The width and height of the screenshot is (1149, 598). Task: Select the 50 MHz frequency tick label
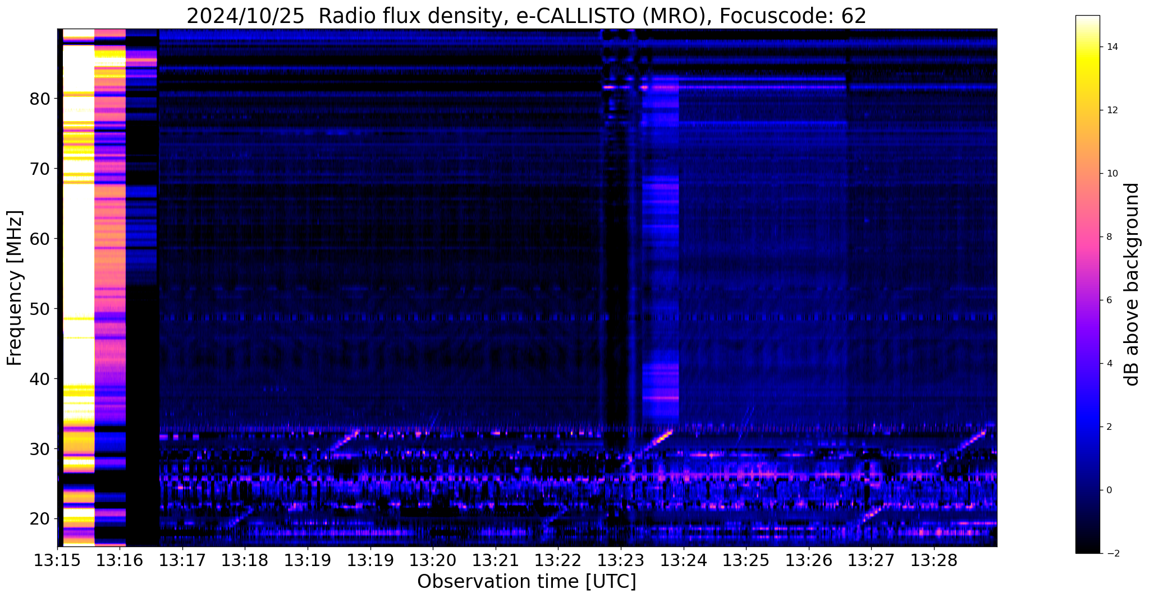click(x=40, y=309)
